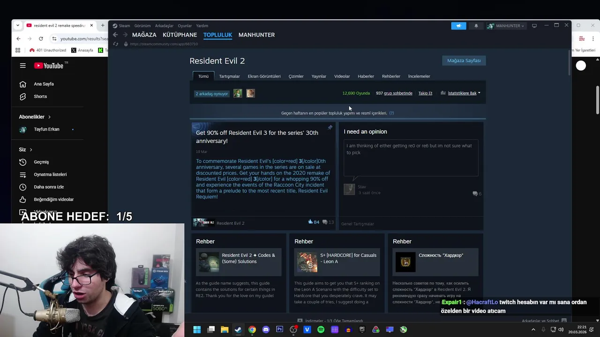Click the Steam icon in the taskbar
The width and height of the screenshot is (600, 337).
tap(238, 330)
